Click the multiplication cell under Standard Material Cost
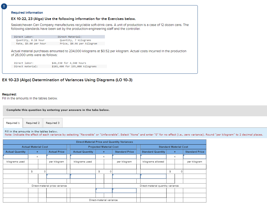 (174, 157)
